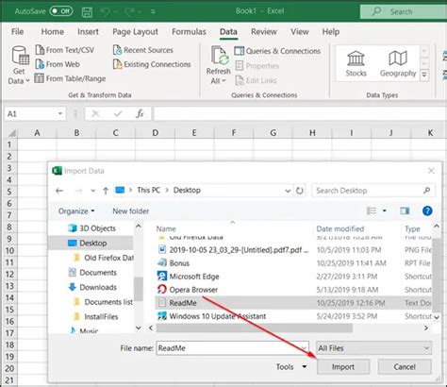Open Recent Sources
The height and width of the screenshot is (387, 447).
[x=143, y=50]
